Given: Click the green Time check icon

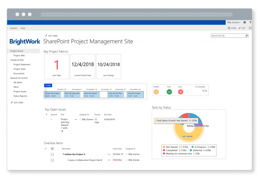Looking at the screenshot, I should tap(169, 92).
